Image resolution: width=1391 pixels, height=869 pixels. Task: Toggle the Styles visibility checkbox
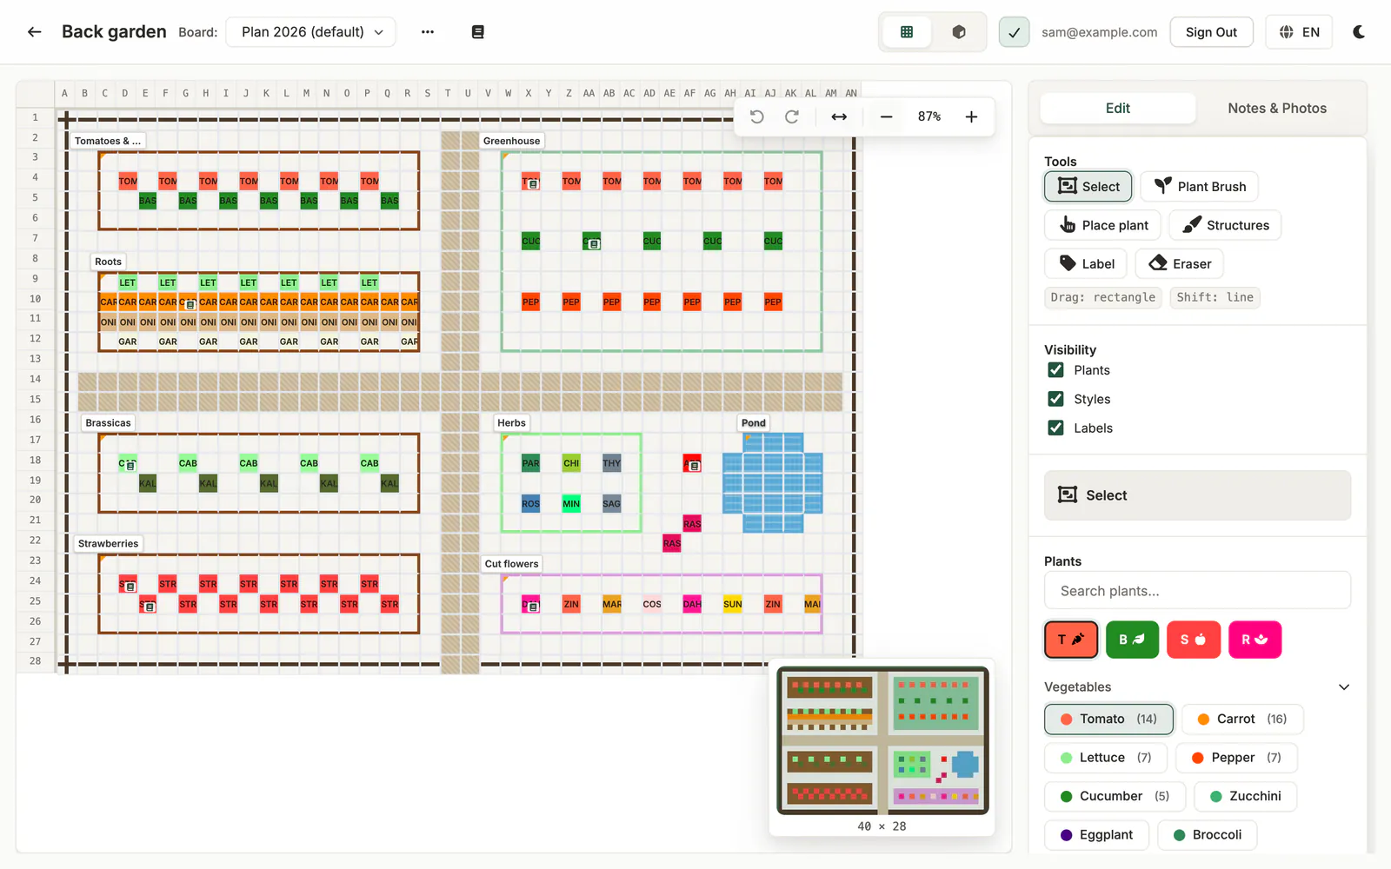[x=1055, y=399]
